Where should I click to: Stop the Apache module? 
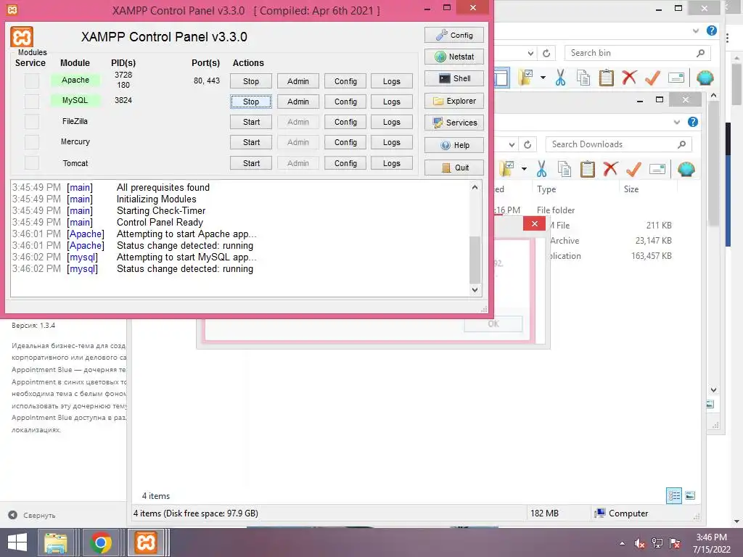pos(251,81)
